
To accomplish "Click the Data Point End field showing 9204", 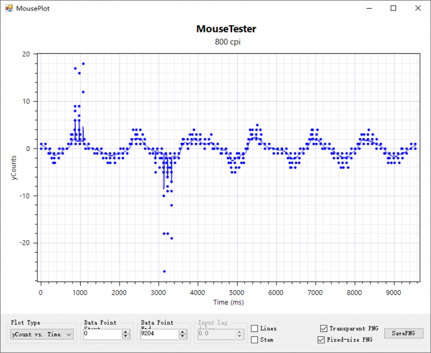I will tap(158, 334).
